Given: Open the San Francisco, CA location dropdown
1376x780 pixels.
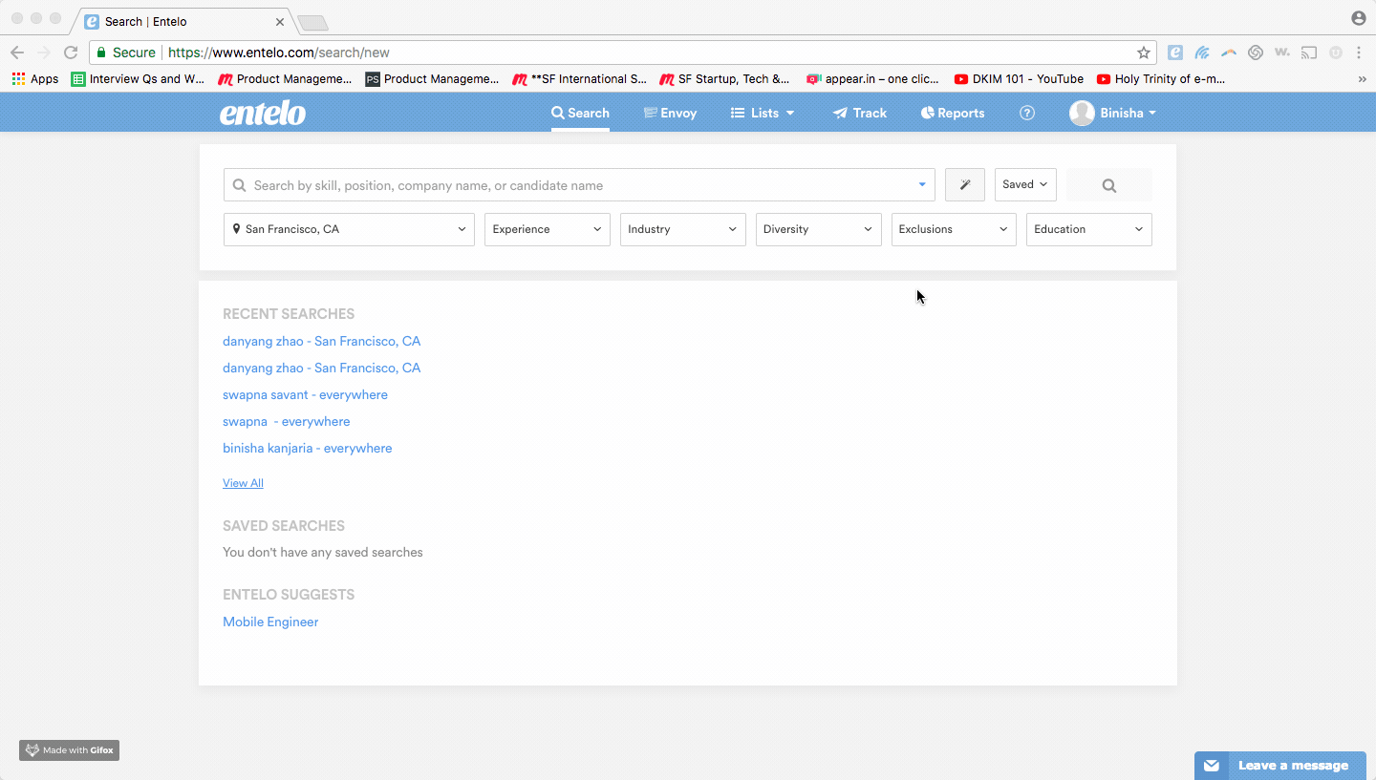Looking at the screenshot, I should (349, 229).
